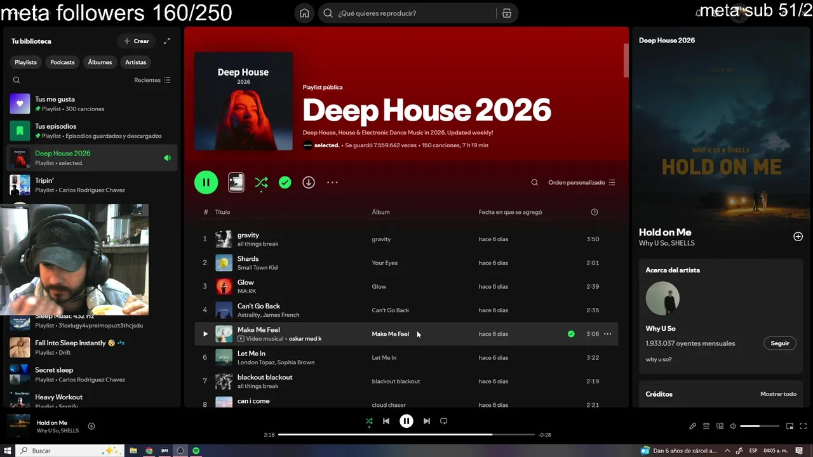The height and width of the screenshot is (457, 813).
Task: Click the duration clock column icon
Action: click(x=595, y=212)
